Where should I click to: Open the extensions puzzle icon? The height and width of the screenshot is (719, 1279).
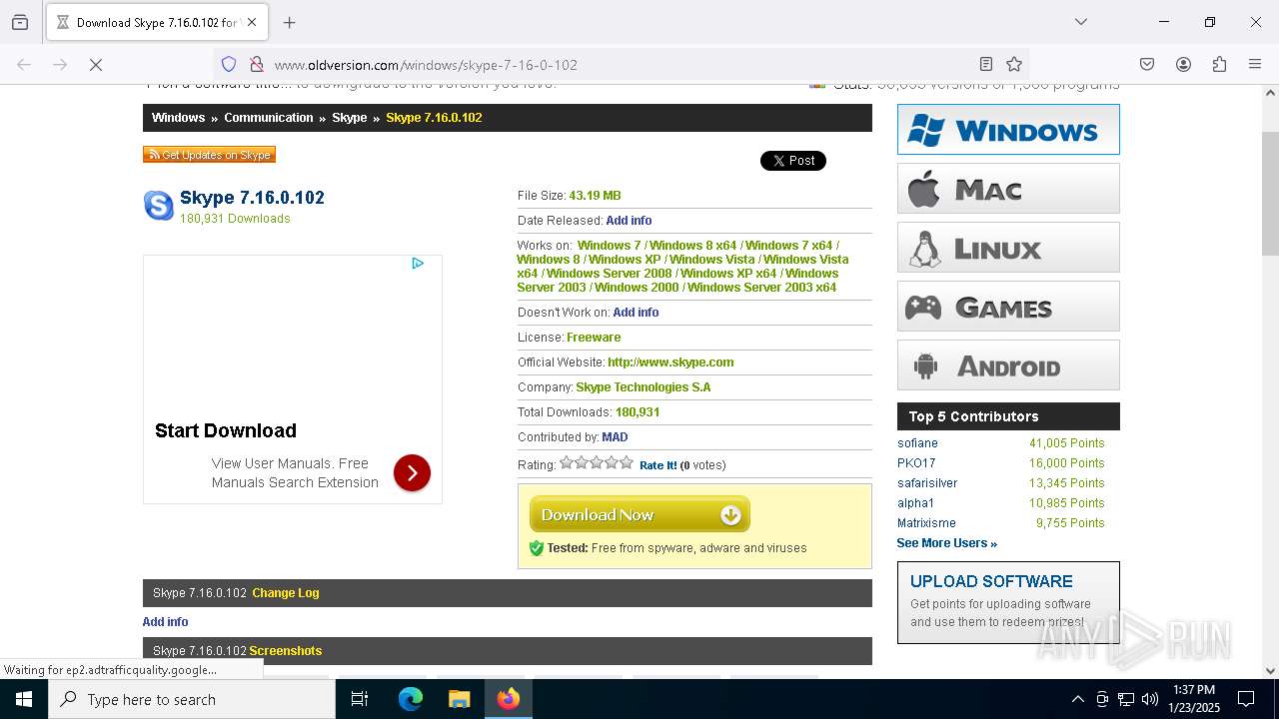click(x=1219, y=65)
